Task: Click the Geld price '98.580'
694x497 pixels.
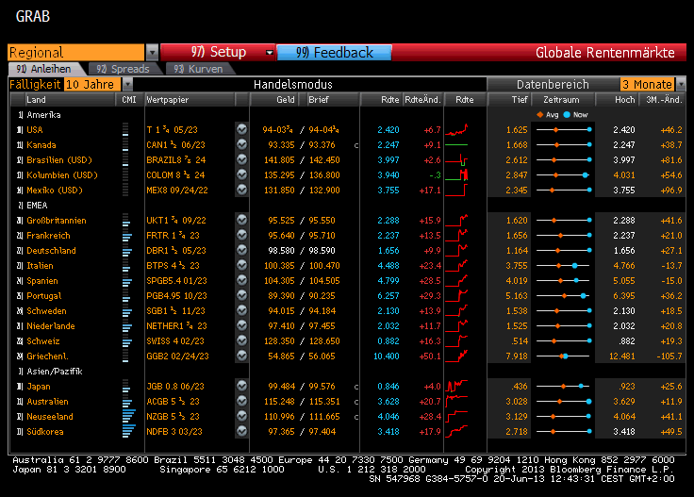Action: tap(281, 251)
